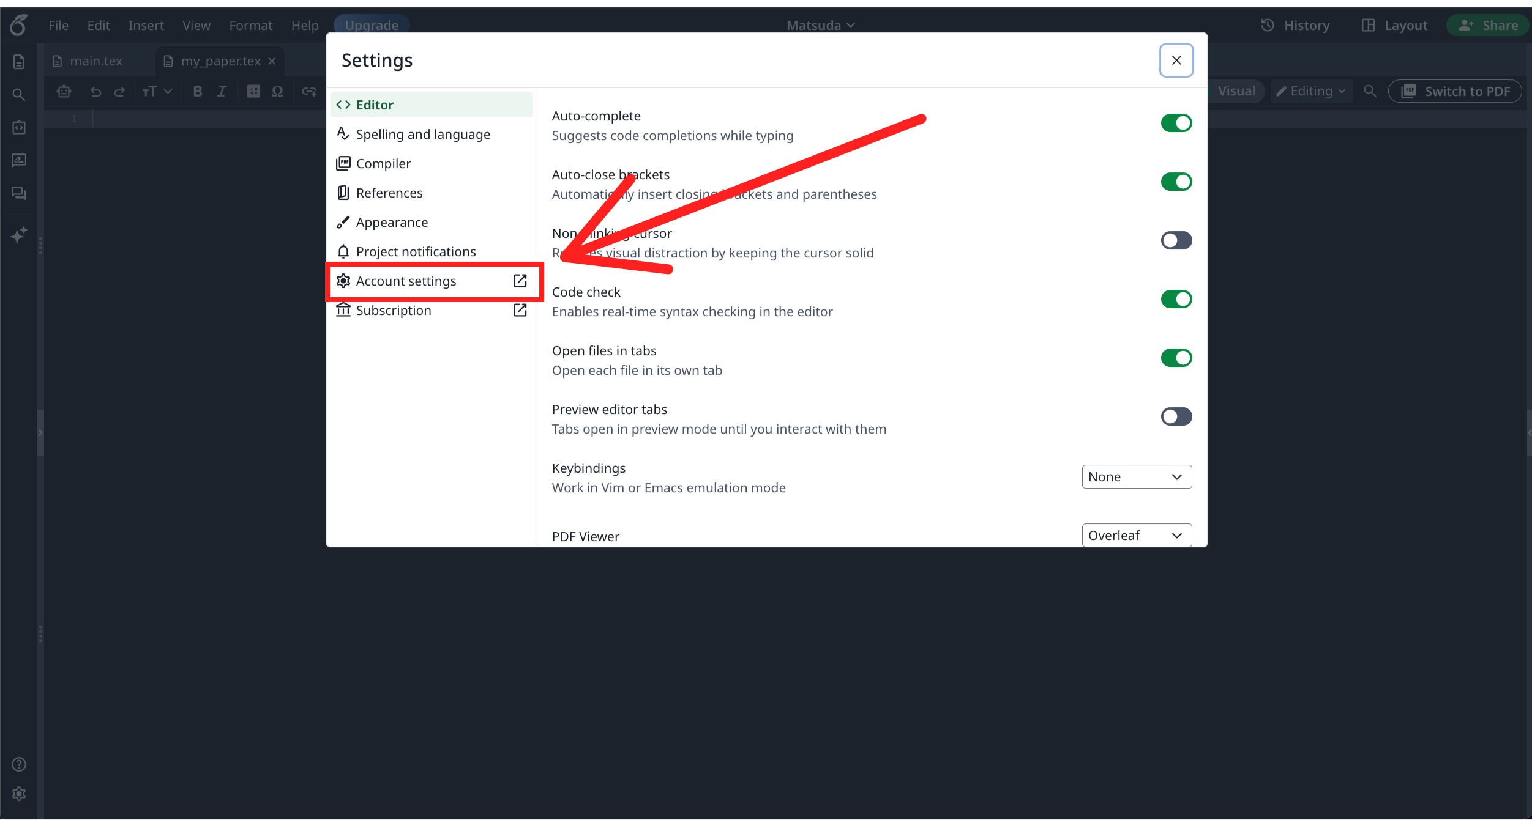This screenshot has height=820, width=1532.
Task: Click the insert link toolbar icon
Action: point(309,92)
